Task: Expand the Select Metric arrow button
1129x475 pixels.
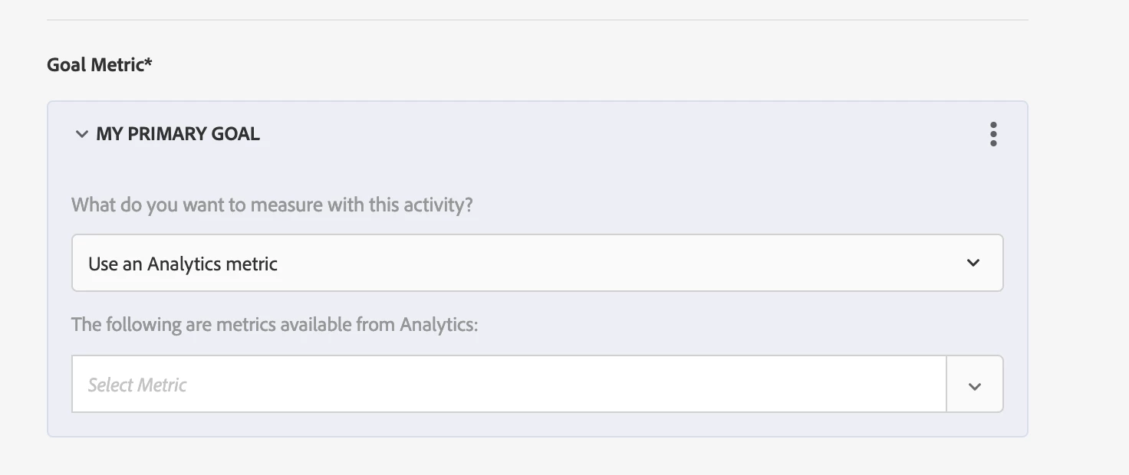Action: pyautogui.click(x=975, y=385)
